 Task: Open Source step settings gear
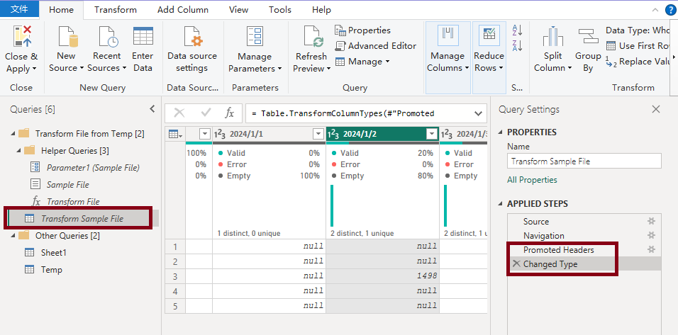(651, 222)
